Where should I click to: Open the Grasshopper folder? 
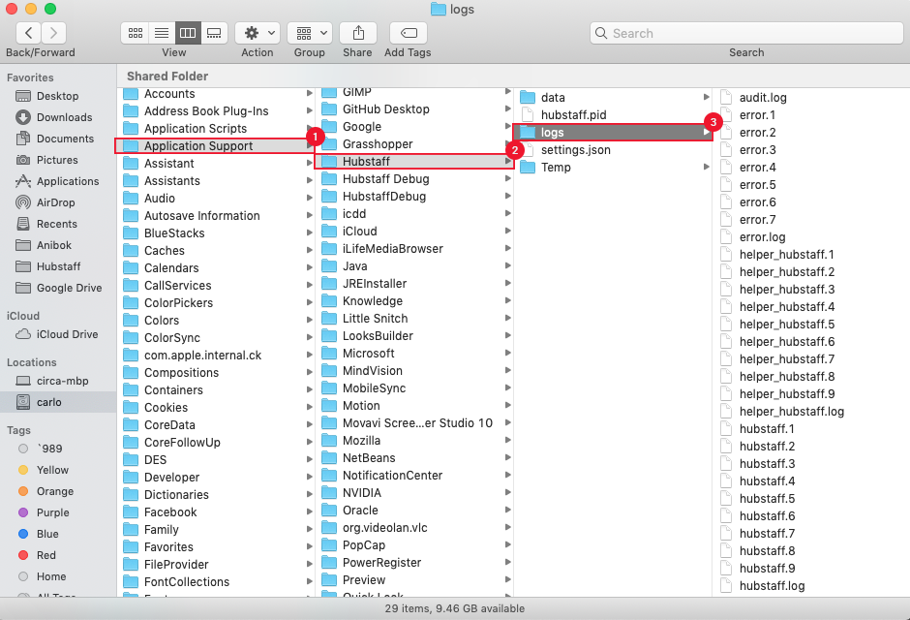413,144
